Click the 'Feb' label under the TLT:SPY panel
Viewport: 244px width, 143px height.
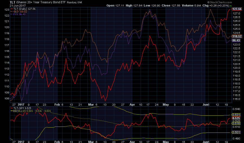[x=57, y=142]
